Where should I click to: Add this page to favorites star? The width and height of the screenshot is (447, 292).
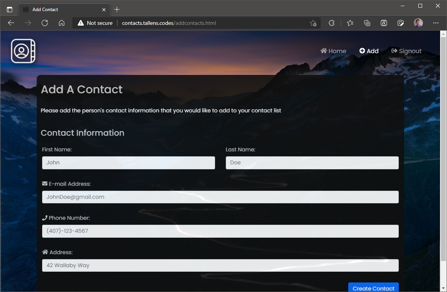pyautogui.click(x=313, y=23)
